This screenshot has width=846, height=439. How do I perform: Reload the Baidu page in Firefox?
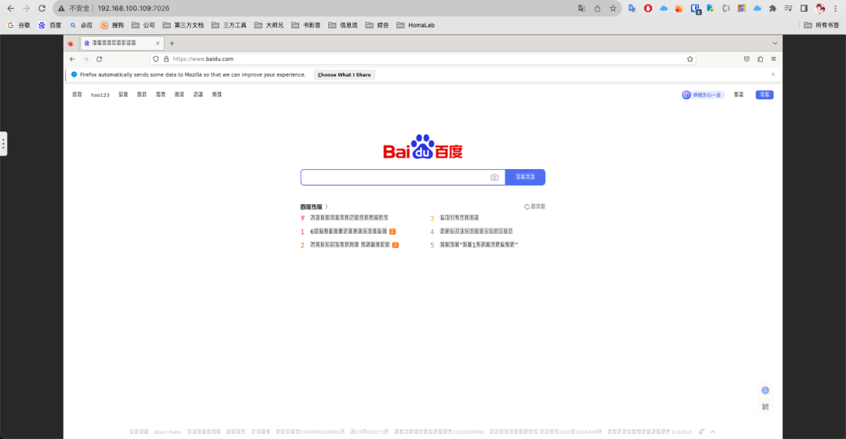[x=99, y=59]
